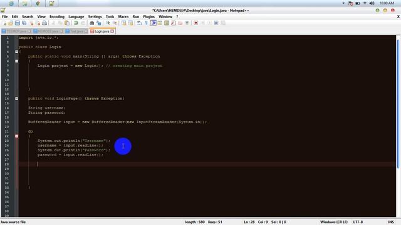Click the Close document toolbar icon
Viewport: 401px width, 225px height.
31,23
